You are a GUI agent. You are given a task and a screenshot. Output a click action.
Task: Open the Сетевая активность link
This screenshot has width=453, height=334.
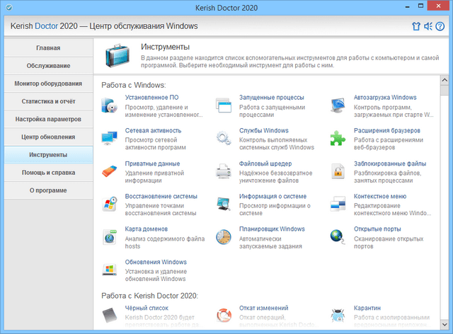click(153, 131)
